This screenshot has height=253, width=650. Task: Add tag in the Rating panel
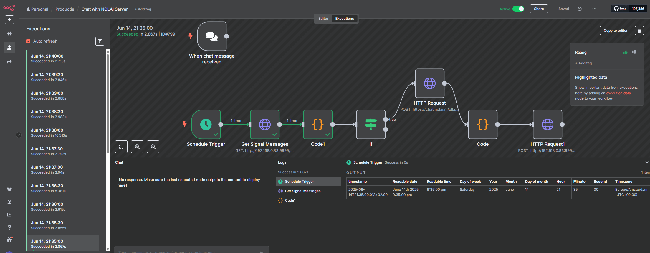(x=583, y=63)
